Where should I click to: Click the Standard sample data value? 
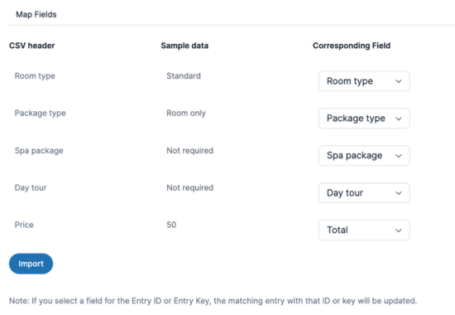[x=184, y=76]
